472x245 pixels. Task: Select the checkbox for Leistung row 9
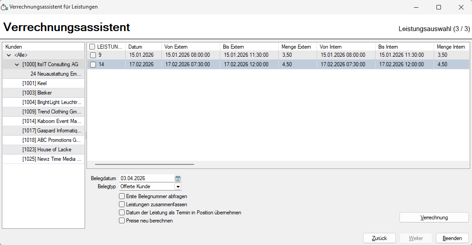pyautogui.click(x=93, y=55)
